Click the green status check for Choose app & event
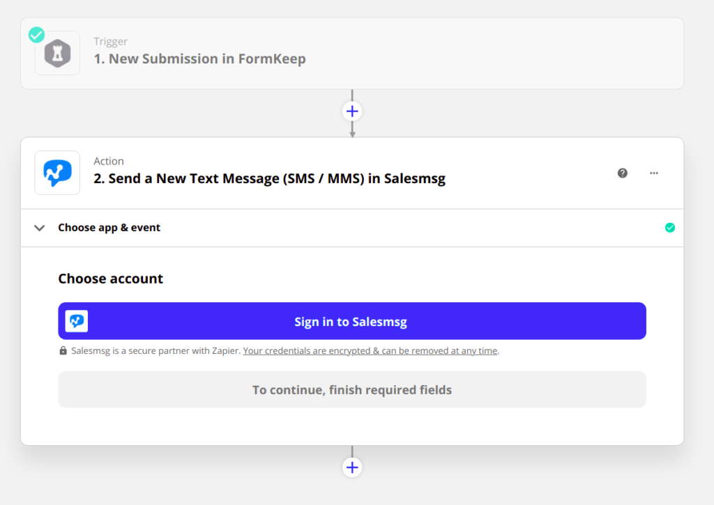This screenshot has width=714, height=505. click(x=670, y=228)
